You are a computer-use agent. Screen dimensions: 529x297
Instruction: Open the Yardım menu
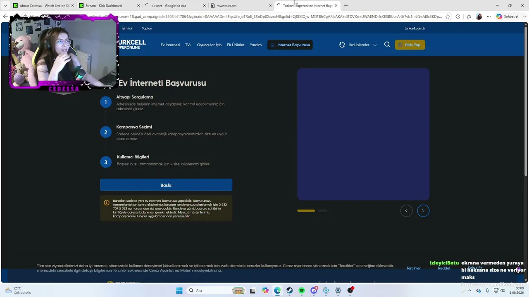point(256,45)
